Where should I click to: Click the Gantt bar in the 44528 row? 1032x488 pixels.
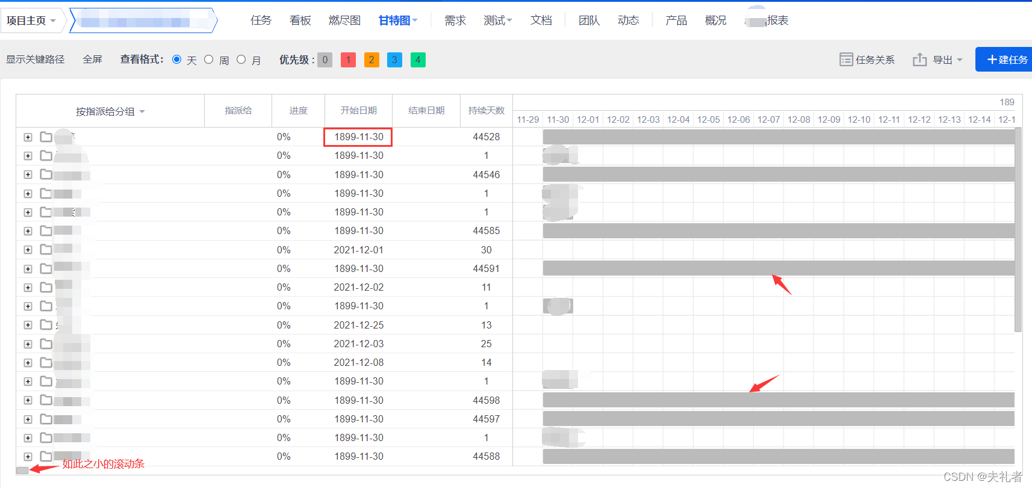[x=779, y=137]
